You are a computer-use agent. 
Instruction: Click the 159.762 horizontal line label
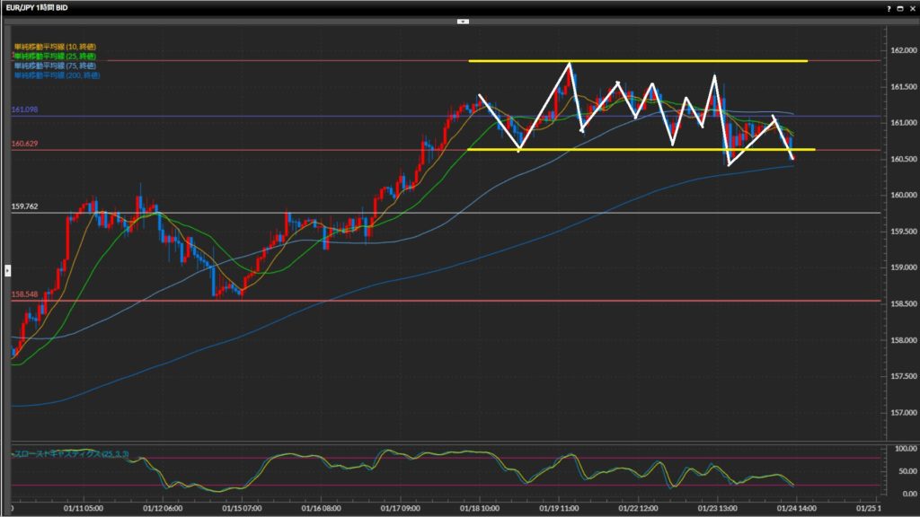tap(24, 206)
